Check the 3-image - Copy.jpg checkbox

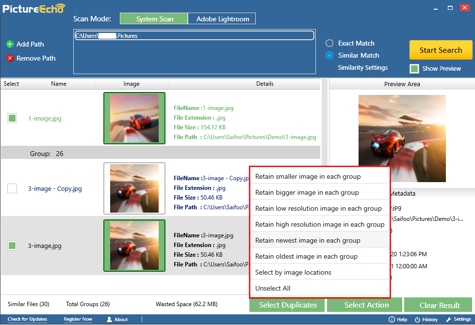pyautogui.click(x=12, y=188)
